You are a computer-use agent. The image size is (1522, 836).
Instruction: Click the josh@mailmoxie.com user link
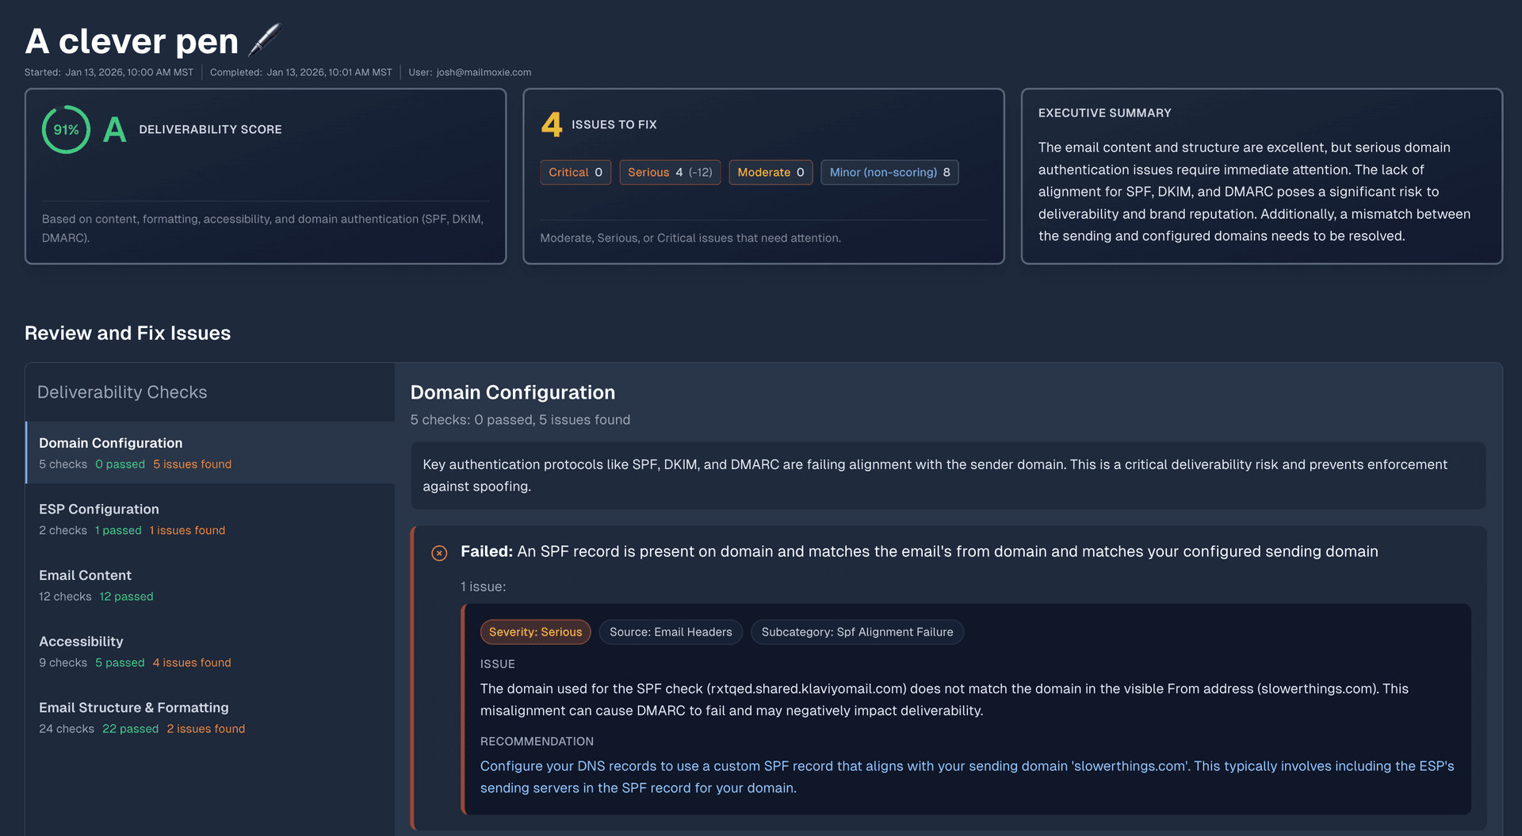click(483, 72)
